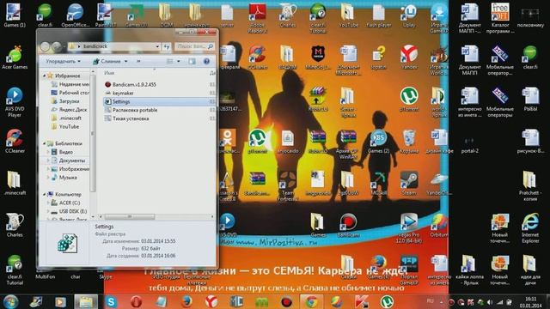Select Документы library in navigation pane
This screenshot has width=550, height=309.
point(68,161)
